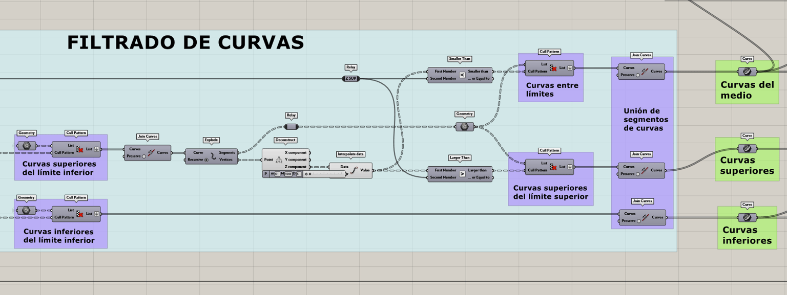Click the Interpolate data curve icon
The image size is (787, 295).
[355, 170]
